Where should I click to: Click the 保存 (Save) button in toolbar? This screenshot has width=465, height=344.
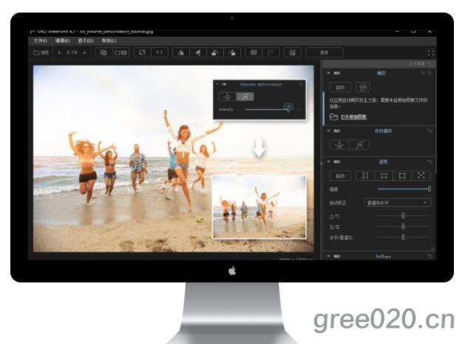(x=323, y=52)
